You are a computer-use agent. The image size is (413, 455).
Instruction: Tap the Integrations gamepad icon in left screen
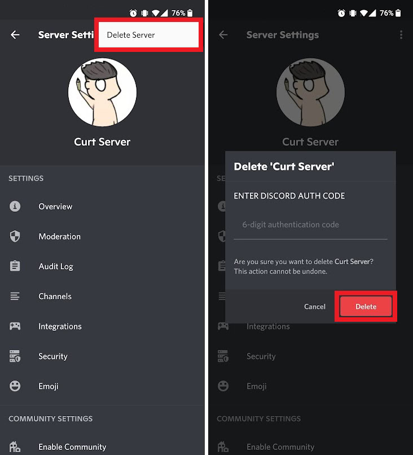(15, 326)
